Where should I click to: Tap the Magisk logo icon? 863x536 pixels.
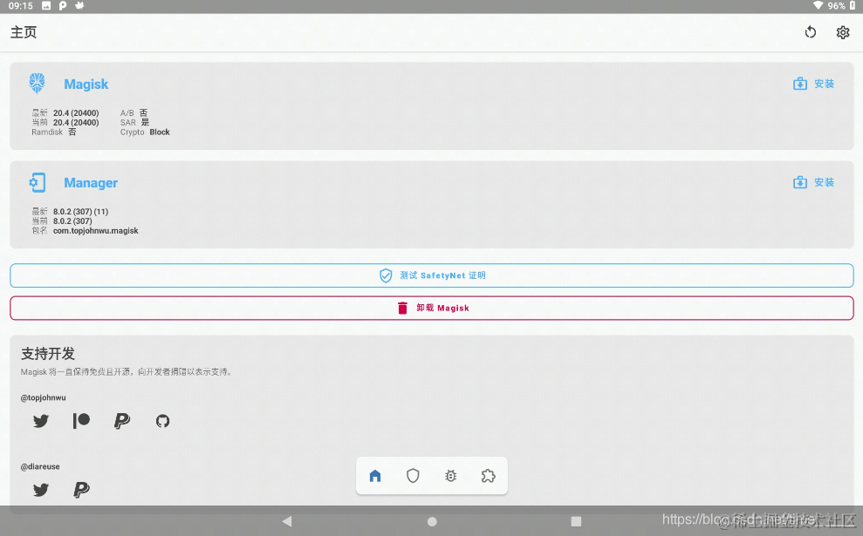click(37, 84)
